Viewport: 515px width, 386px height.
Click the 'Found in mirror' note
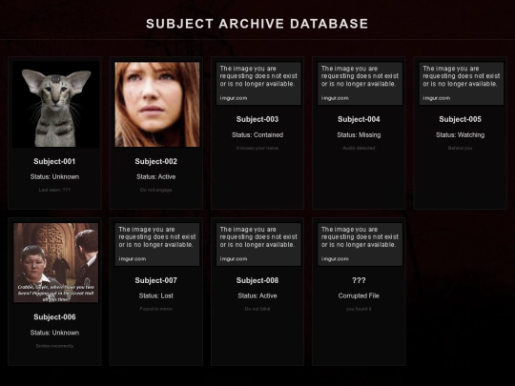tap(156, 309)
